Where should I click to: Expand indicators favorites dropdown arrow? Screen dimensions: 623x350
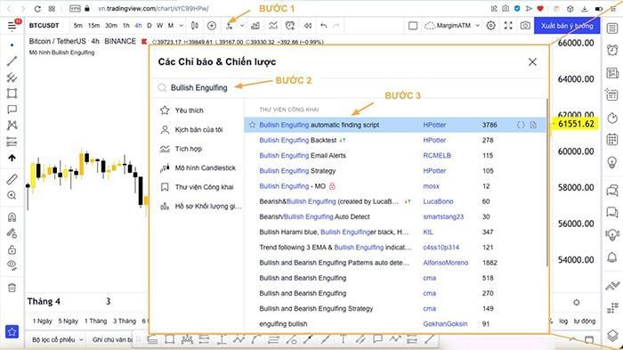click(241, 26)
